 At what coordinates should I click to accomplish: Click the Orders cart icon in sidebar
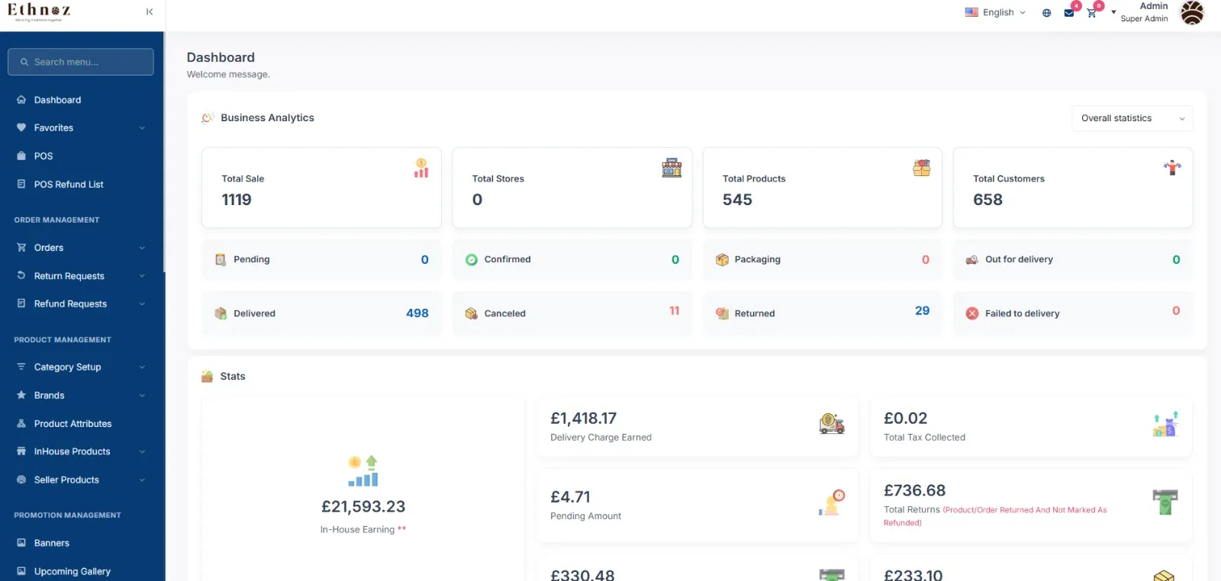pyautogui.click(x=21, y=247)
